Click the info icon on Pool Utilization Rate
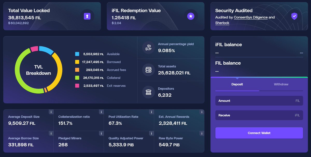 click(151, 112)
